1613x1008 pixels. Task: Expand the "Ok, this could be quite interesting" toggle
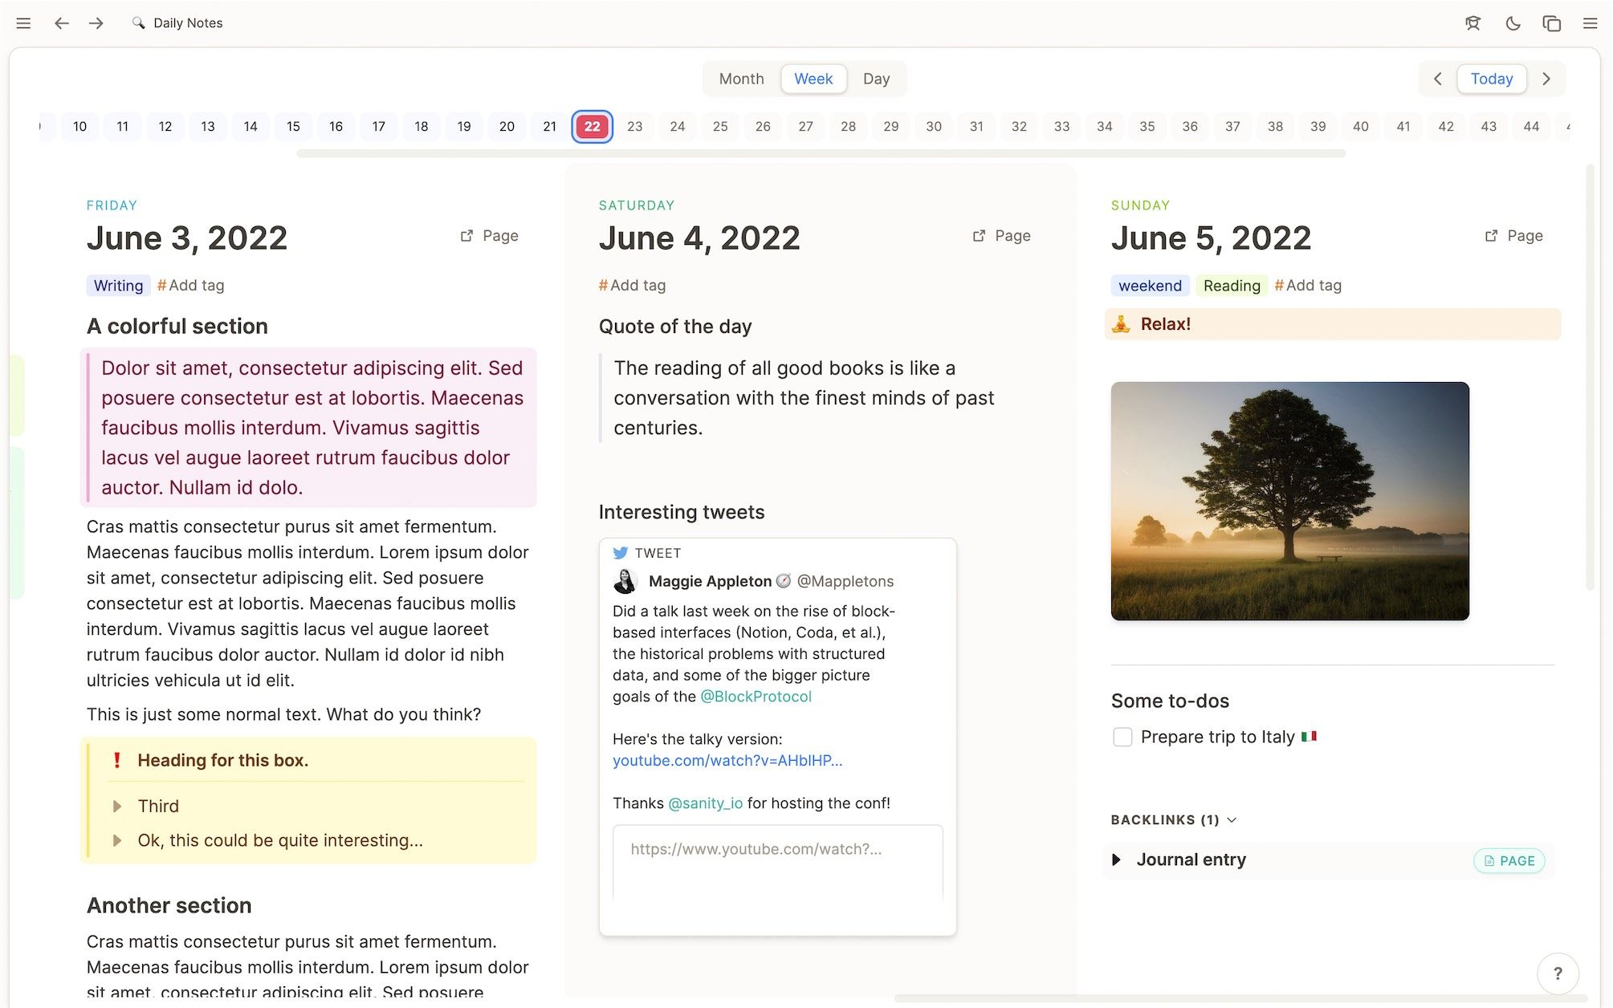point(117,840)
